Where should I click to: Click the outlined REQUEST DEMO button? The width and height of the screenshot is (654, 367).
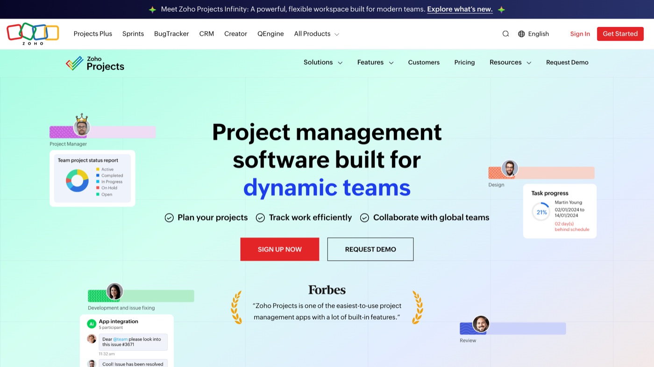(370, 249)
